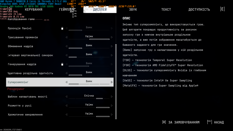Click the lock icon on Генерування кадрів
This screenshot has height=131, width=233.
click(x=62, y=64)
